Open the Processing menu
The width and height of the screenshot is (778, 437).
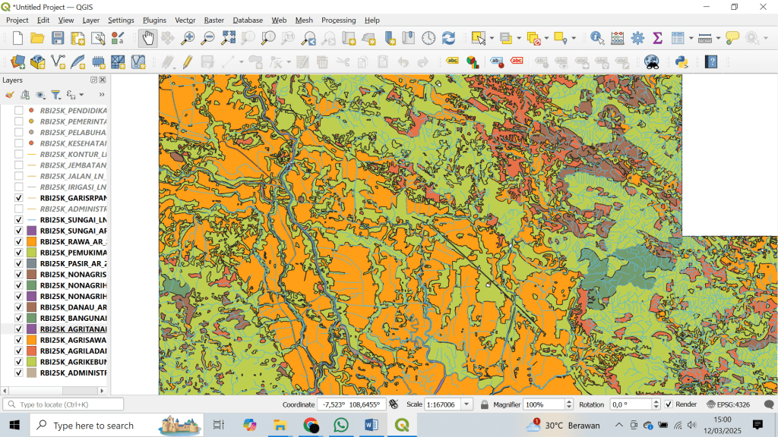coord(338,20)
